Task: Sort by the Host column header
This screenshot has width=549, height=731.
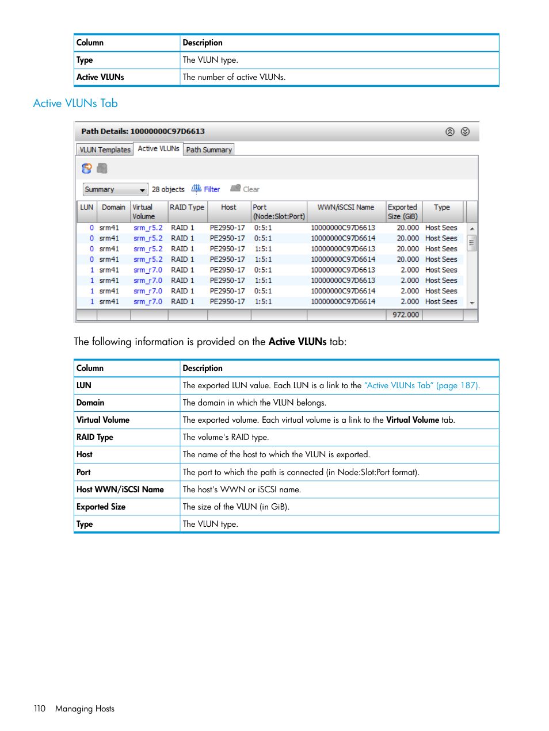Action: pos(229,212)
